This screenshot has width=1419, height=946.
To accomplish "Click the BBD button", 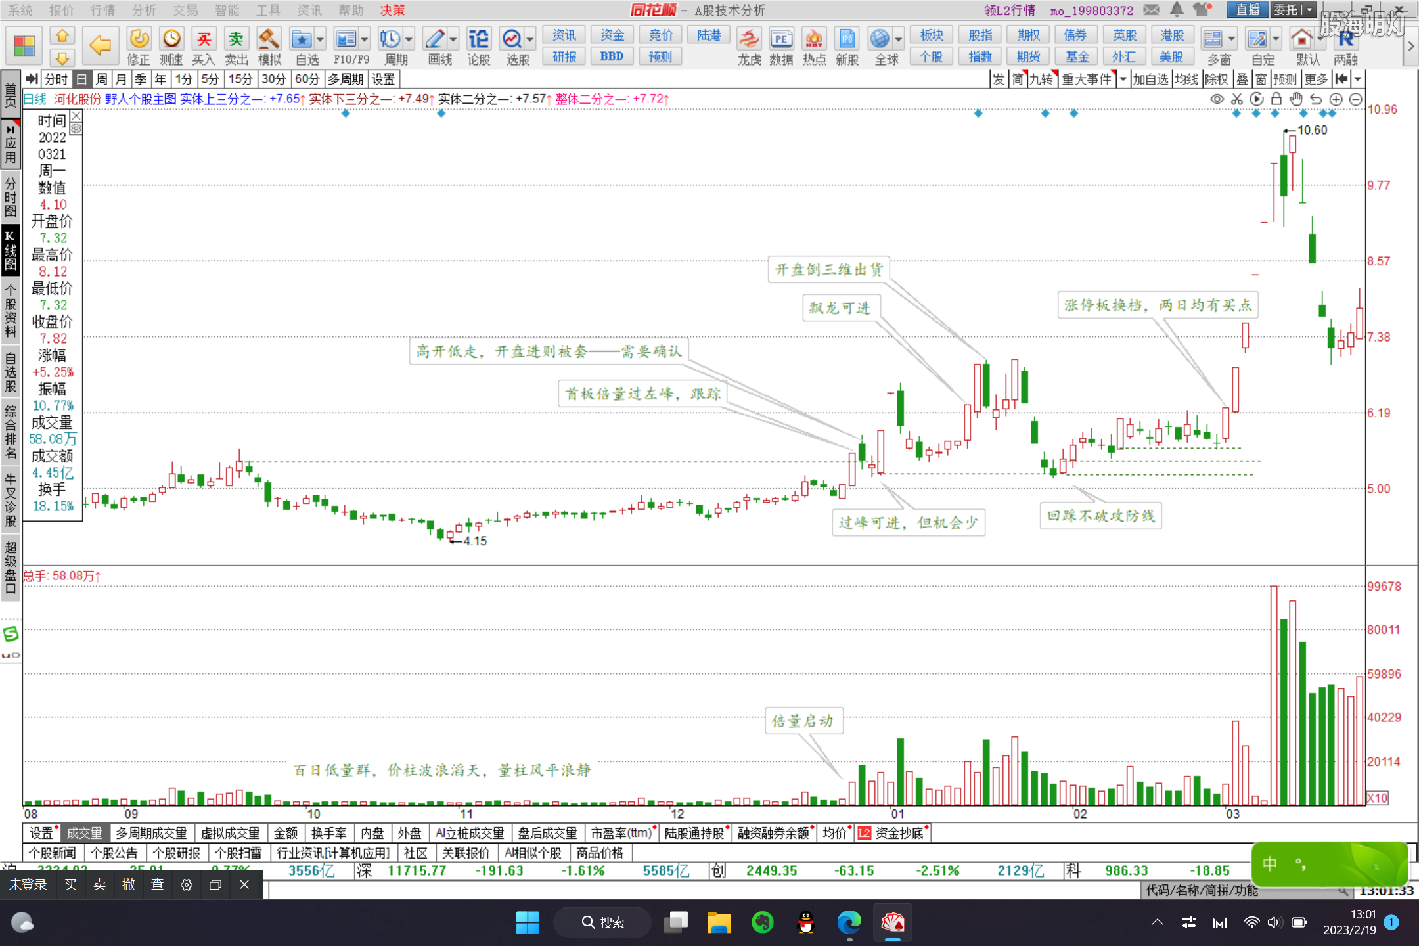I will pos(612,56).
